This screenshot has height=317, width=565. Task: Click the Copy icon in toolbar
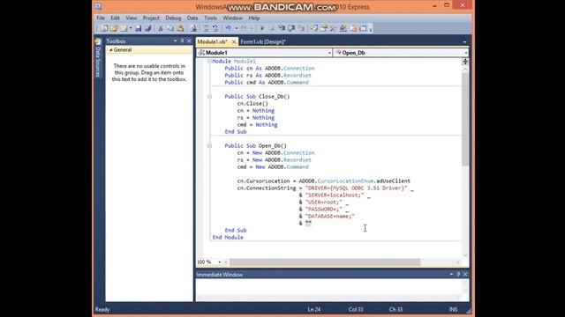tap(170, 28)
